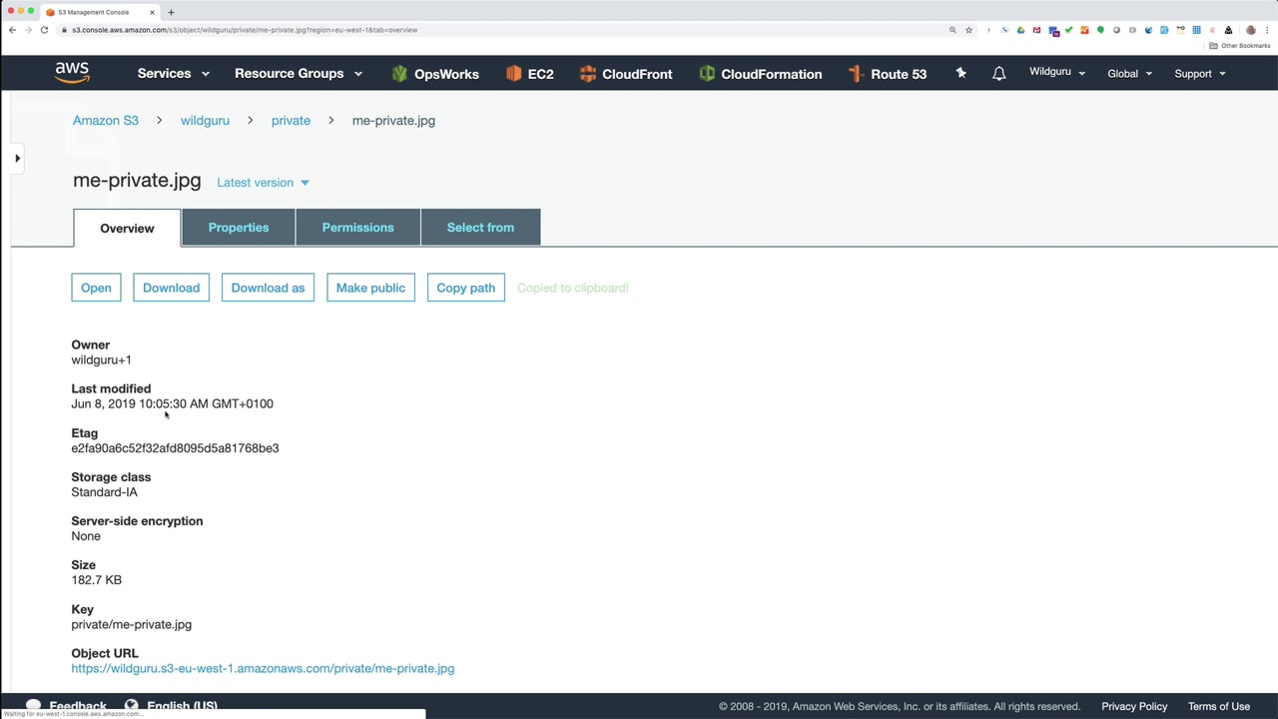Click the me-private.jpg page heading
The width and height of the screenshot is (1278, 719).
point(137,181)
